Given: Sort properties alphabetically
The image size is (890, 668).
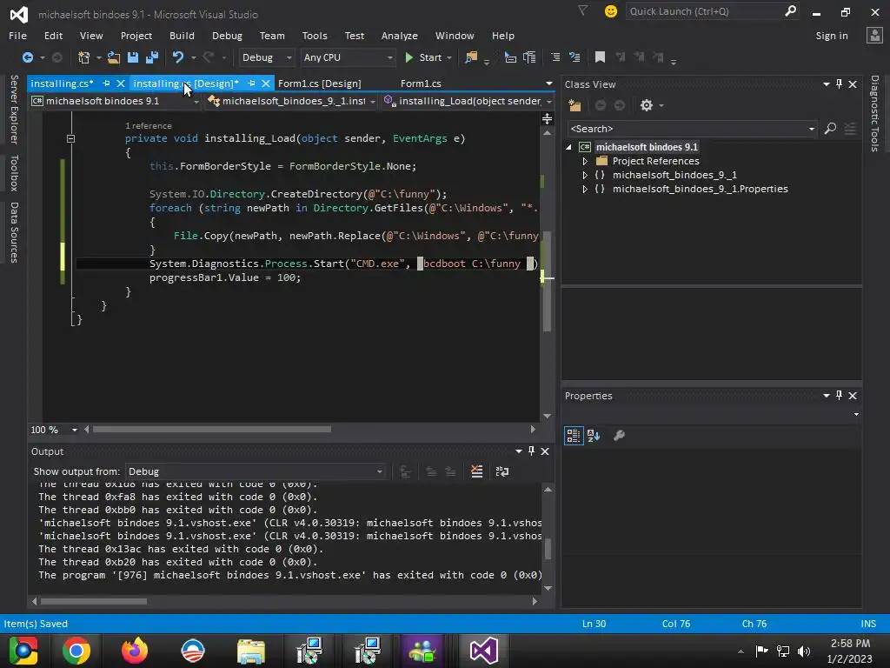Looking at the screenshot, I should click(x=594, y=436).
